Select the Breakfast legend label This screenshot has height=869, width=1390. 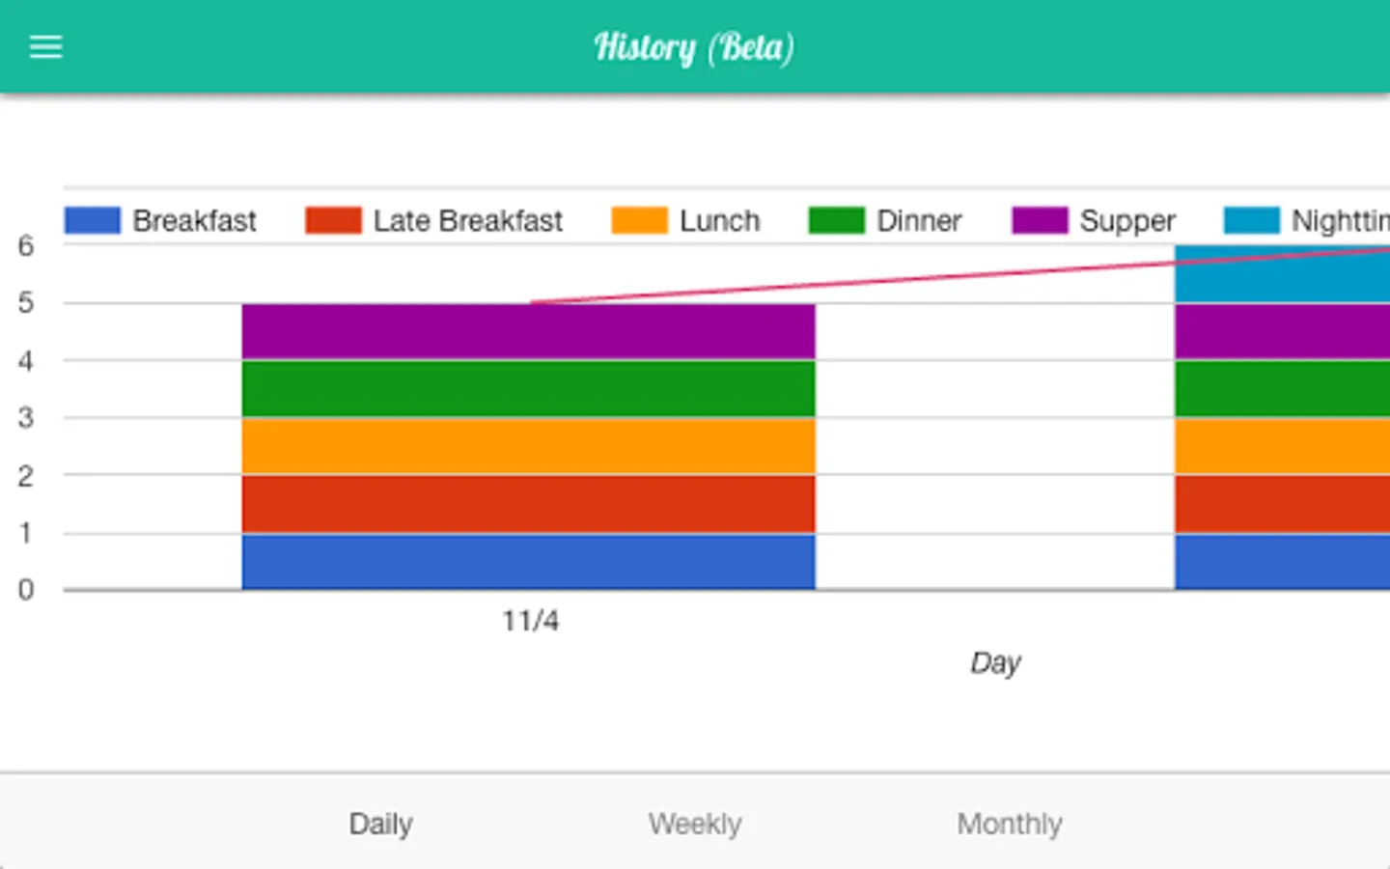(194, 221)
